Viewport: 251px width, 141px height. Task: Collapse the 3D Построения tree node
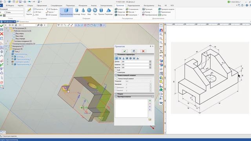tap(7, 28)
